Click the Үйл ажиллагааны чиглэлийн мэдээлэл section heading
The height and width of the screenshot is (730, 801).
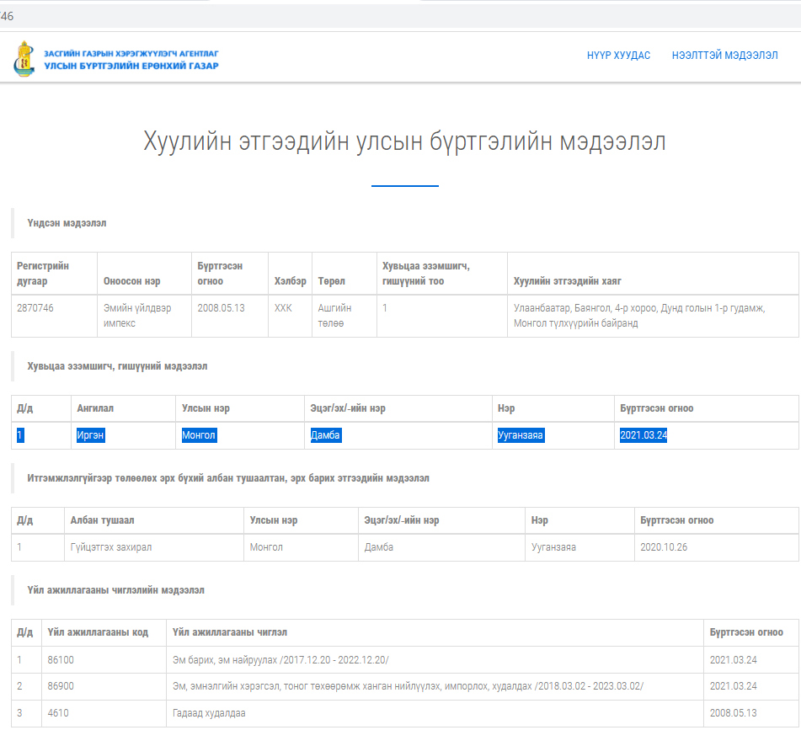(115, 590)
